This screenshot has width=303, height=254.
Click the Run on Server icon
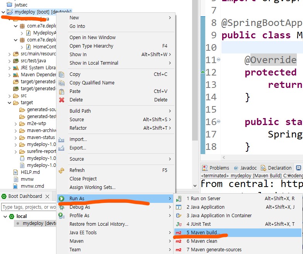(x=179, y=199)
